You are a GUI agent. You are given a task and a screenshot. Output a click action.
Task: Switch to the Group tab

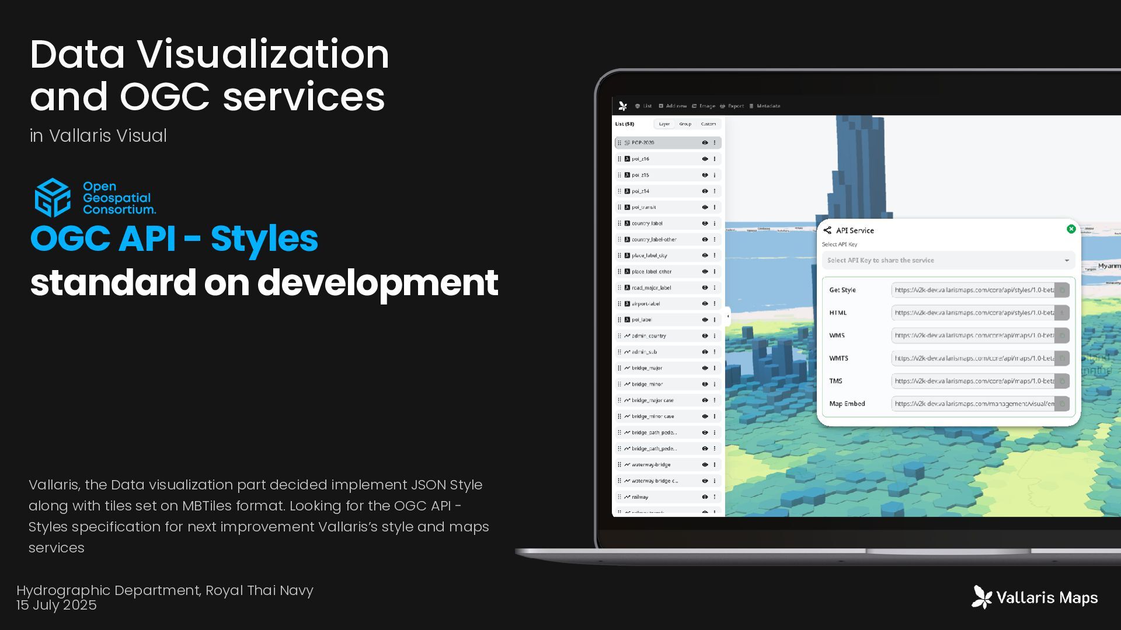(685, 124)
